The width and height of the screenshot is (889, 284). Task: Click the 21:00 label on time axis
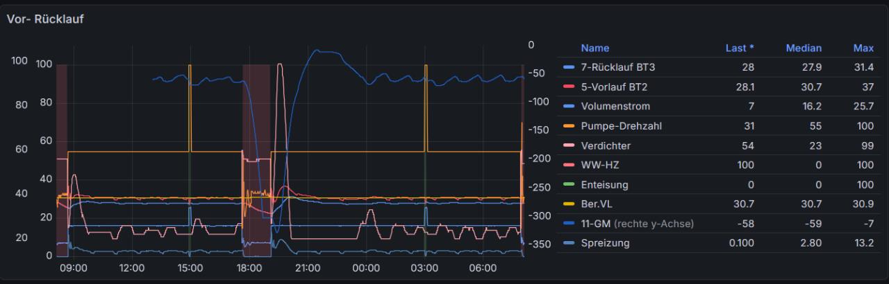307,268
